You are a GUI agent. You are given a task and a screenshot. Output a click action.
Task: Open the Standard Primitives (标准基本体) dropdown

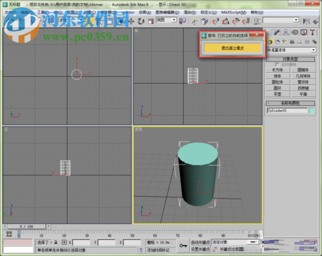(x=291, y=50)
